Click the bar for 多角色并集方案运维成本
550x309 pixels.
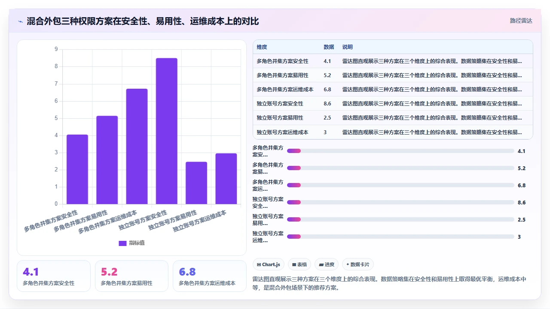pyautogui.click(x=137, y=146)
